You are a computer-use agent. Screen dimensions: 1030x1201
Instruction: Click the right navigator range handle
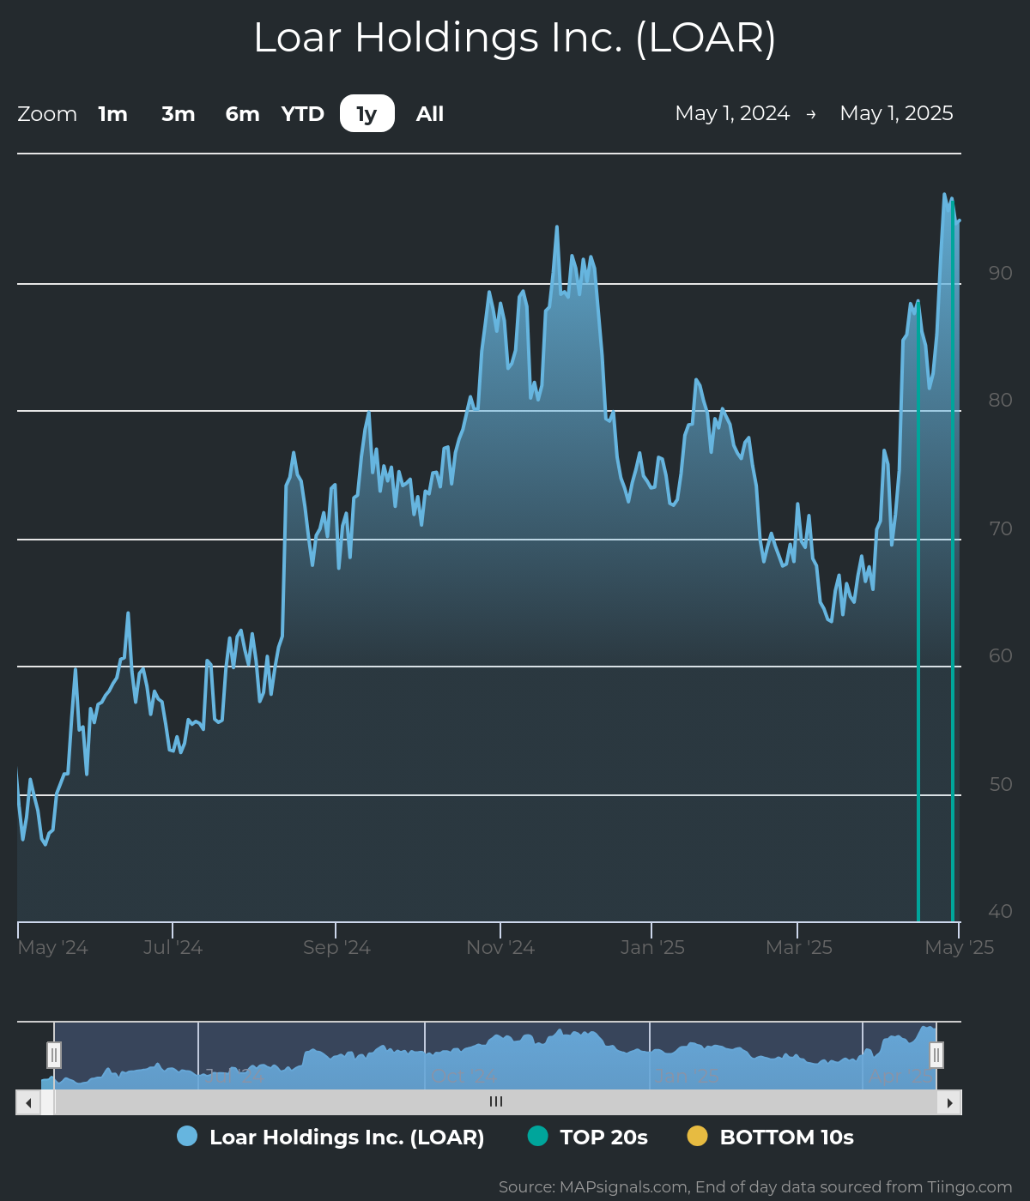coord(936,1055)
